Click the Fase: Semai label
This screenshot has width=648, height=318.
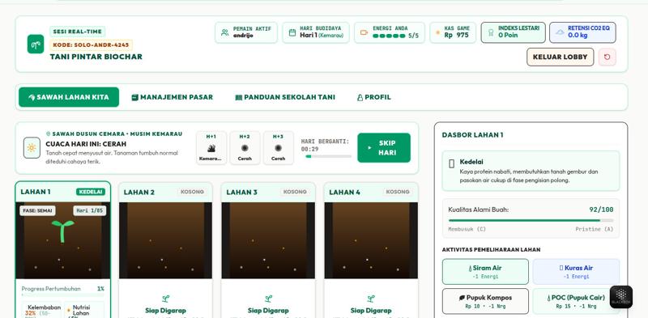pos(37,210)
